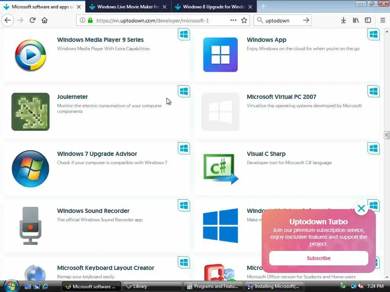This screenshot has height=292, width=390.
Task: Switch to Installing Microsoft taskbar window
Action: [x=273, y=286]
